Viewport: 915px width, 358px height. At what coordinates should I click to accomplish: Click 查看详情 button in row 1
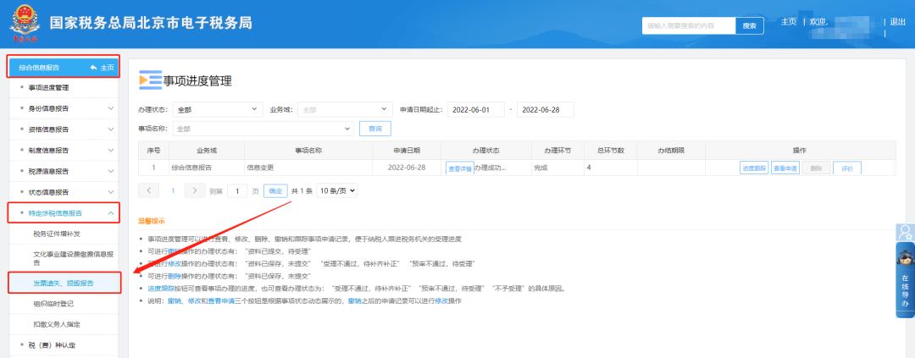click(x=460, y=168)
